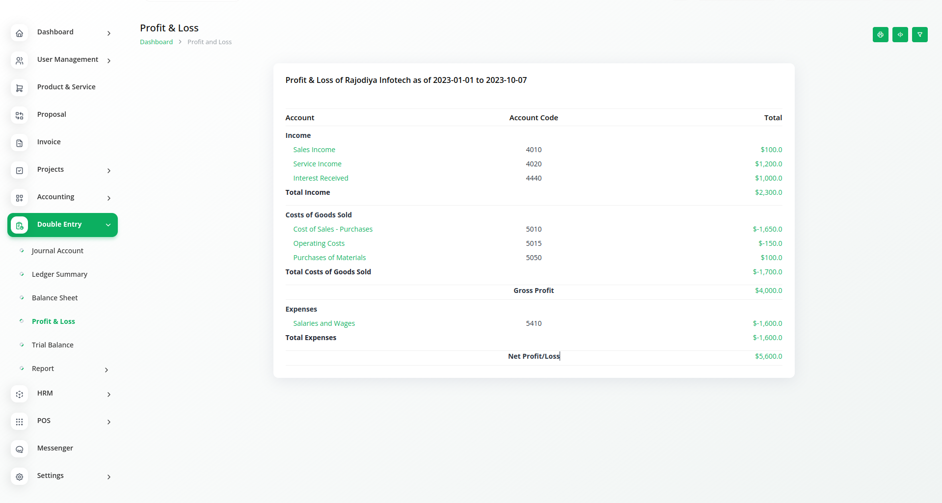Go to Ledger Summary page
Screen dimensions: 942x503
coord(59,274)
